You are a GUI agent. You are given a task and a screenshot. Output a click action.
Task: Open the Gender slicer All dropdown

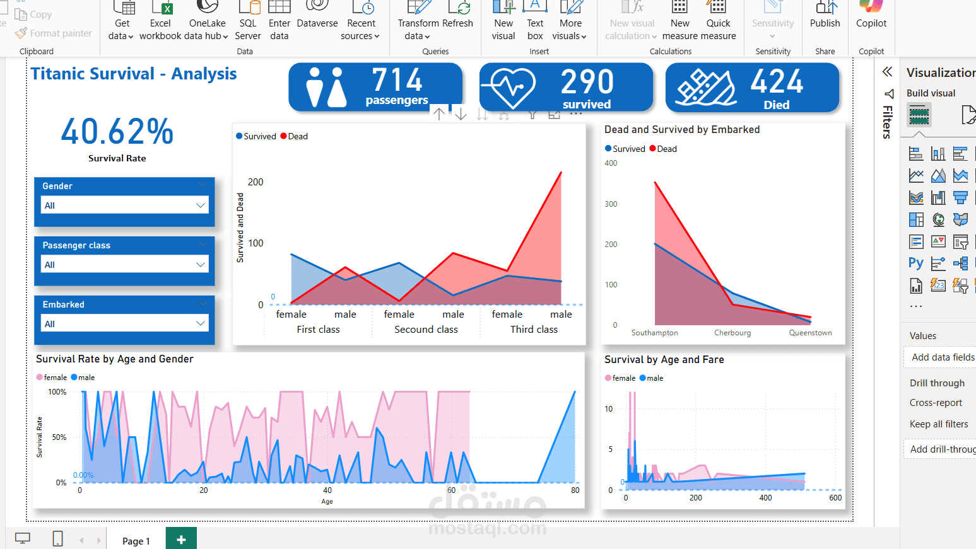[x=201, y=205]
